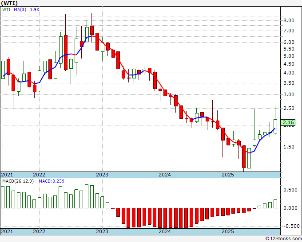The image size is (302, 242).
Task: Click the 2.16 current price tag
Action: pyautogui.click(x=287, y=122)
